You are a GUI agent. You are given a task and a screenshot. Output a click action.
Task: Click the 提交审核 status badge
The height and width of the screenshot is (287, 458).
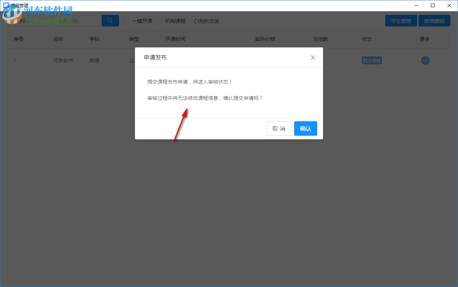point(372,60)
